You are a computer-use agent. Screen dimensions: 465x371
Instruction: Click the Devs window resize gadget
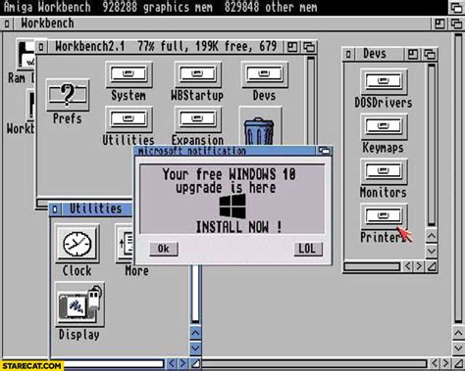[432, 266]
